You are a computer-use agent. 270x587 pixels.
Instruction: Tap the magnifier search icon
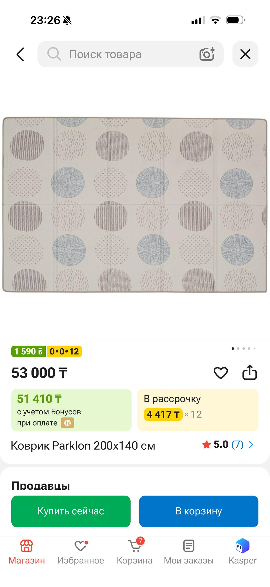coord(54,54)
